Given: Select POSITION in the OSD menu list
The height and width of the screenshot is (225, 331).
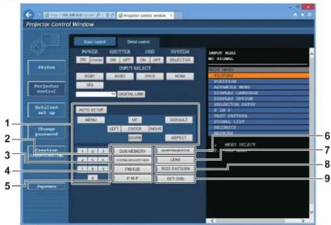Looking at the screenshot, I should tap(259, 81).
